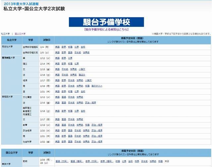Open 数学（理系） for 東京大学 前期

(107, 161)
